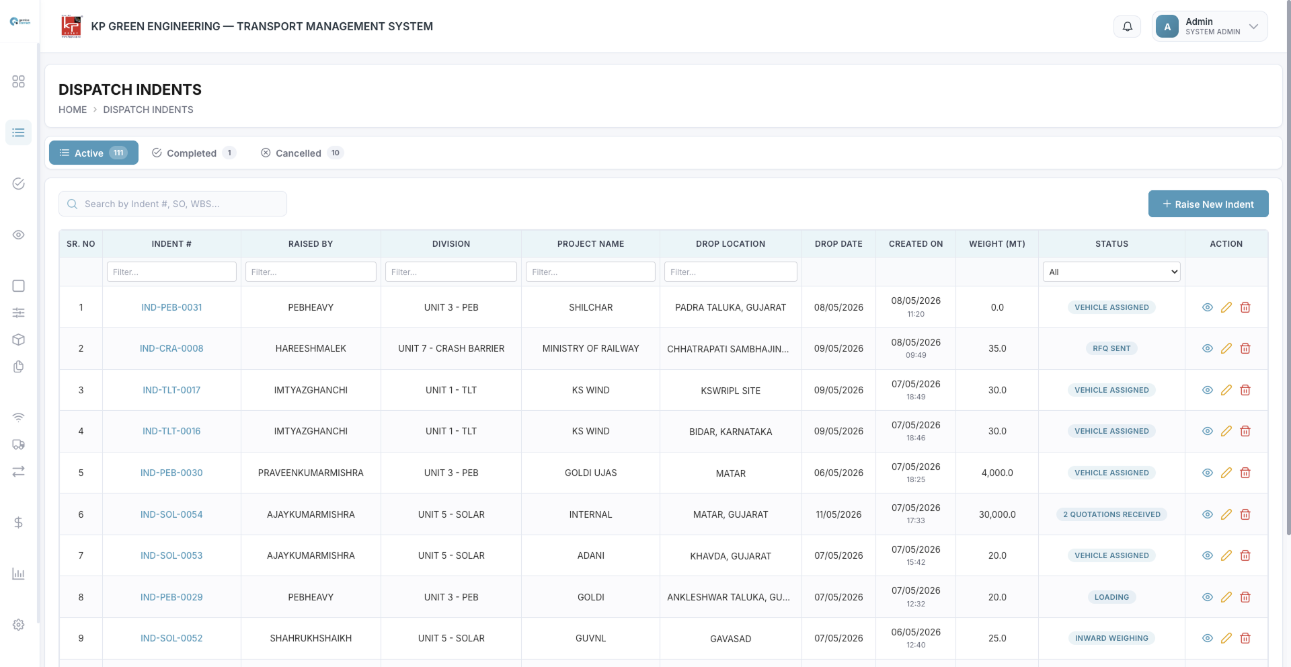Delete indent IND-PEB-0031 with trash icon
The height and width of the screenshot is (667, 1291).
(1245, 307)
